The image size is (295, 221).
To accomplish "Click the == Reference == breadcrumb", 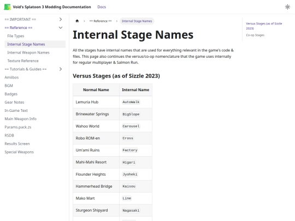I will [101, 21].
